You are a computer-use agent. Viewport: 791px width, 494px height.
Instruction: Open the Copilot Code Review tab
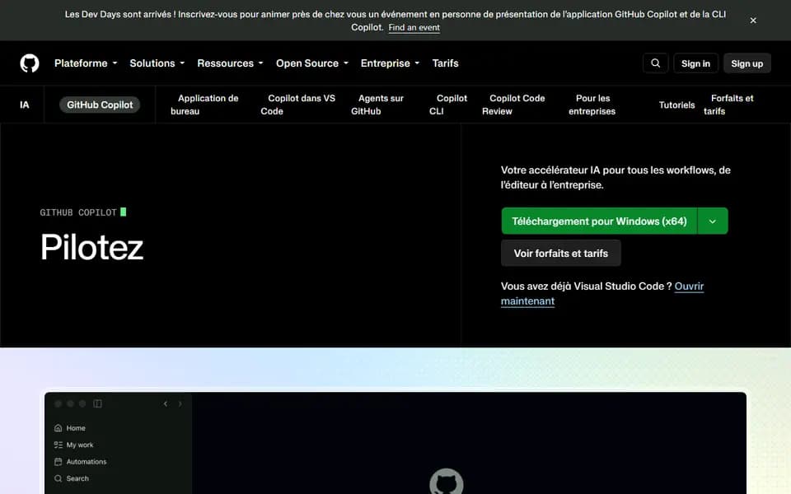pyautogui.click(x=513, y=105)
